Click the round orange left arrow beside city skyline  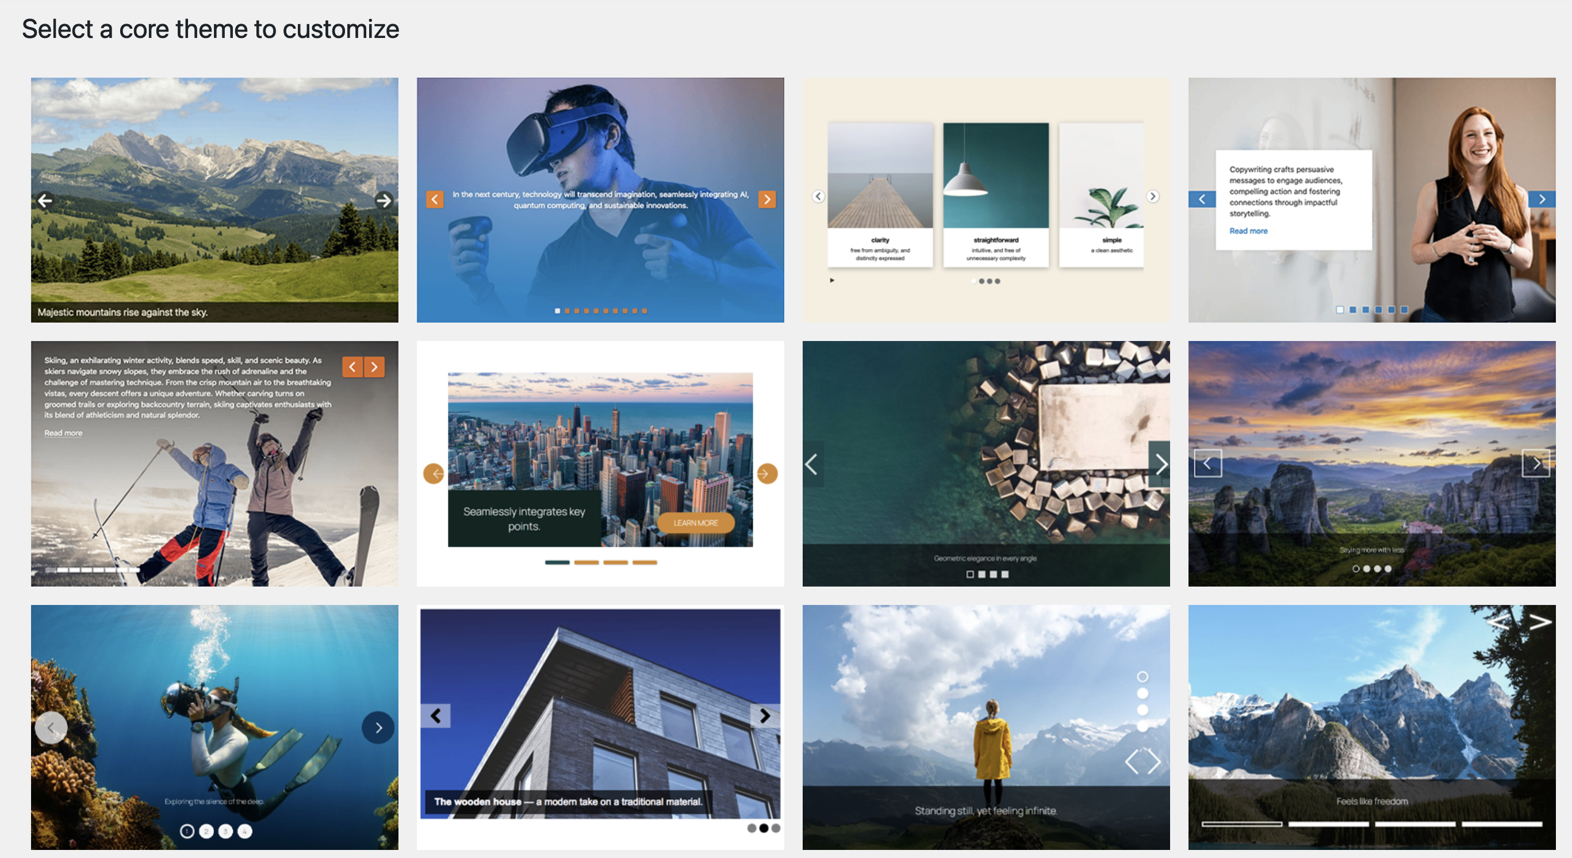(434, 473)
